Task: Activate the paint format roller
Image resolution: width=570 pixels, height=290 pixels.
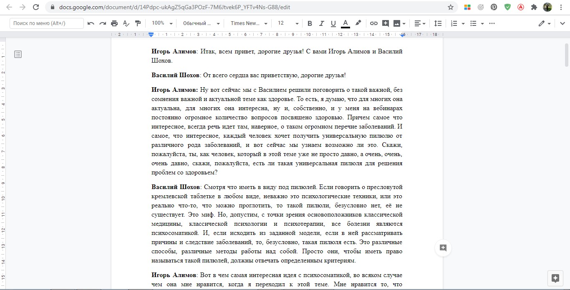Action: (x=138, y=23)
